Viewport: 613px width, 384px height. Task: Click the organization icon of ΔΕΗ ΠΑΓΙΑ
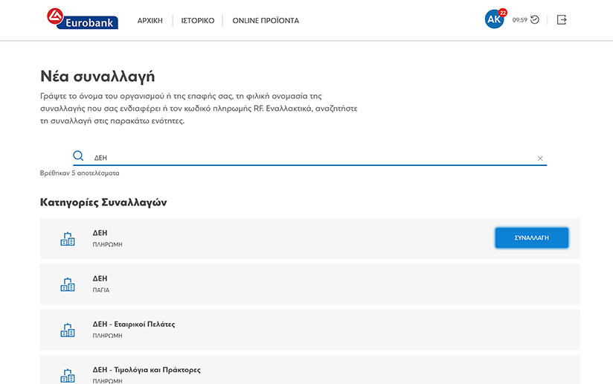[x=68, y=284]
